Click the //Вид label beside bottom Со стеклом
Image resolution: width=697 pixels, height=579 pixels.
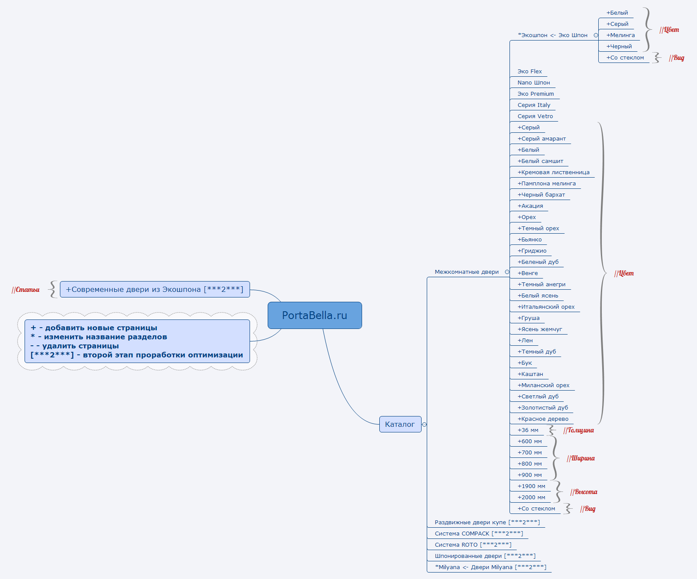tap(588, 509)
